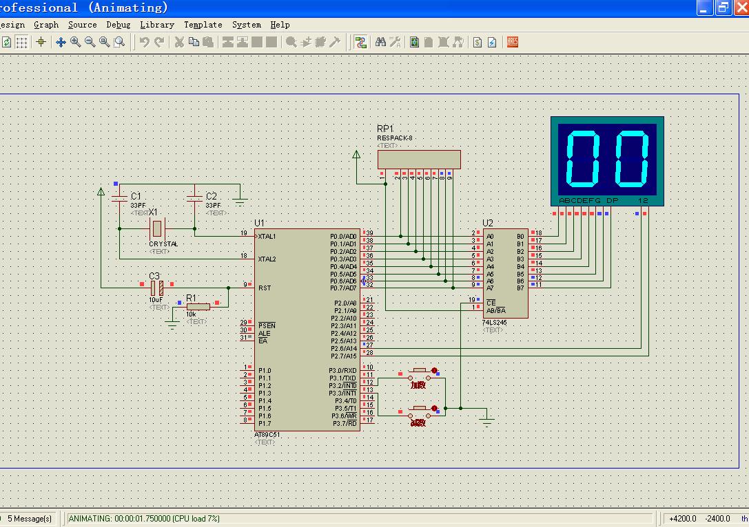
Task: Open the Design Explorer icon
Action: click(x=414, y=42)
